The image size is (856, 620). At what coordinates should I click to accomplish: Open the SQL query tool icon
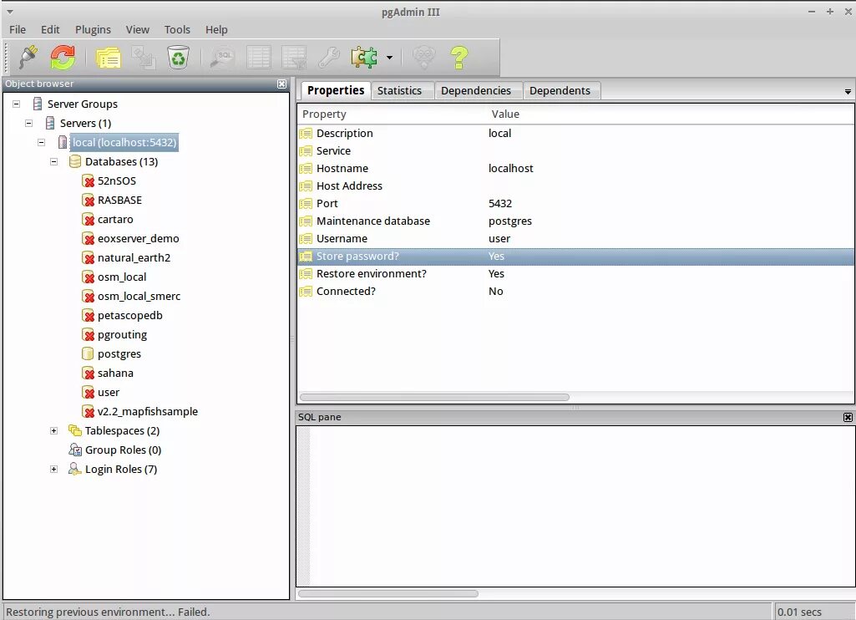(x=223, y=58)
